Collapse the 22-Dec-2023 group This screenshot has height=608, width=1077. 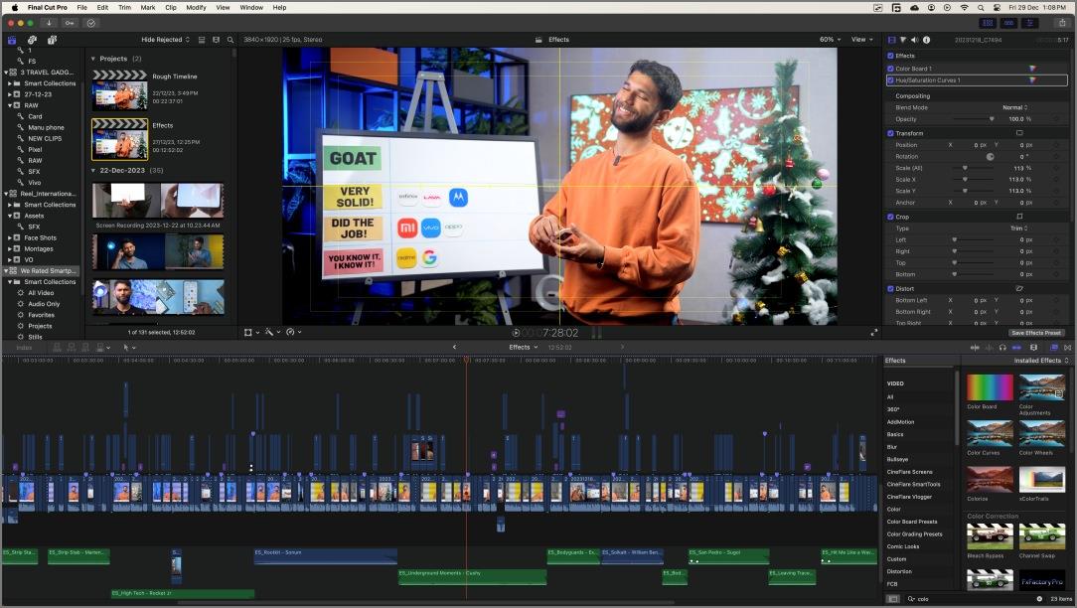click(x=93, y=170)
